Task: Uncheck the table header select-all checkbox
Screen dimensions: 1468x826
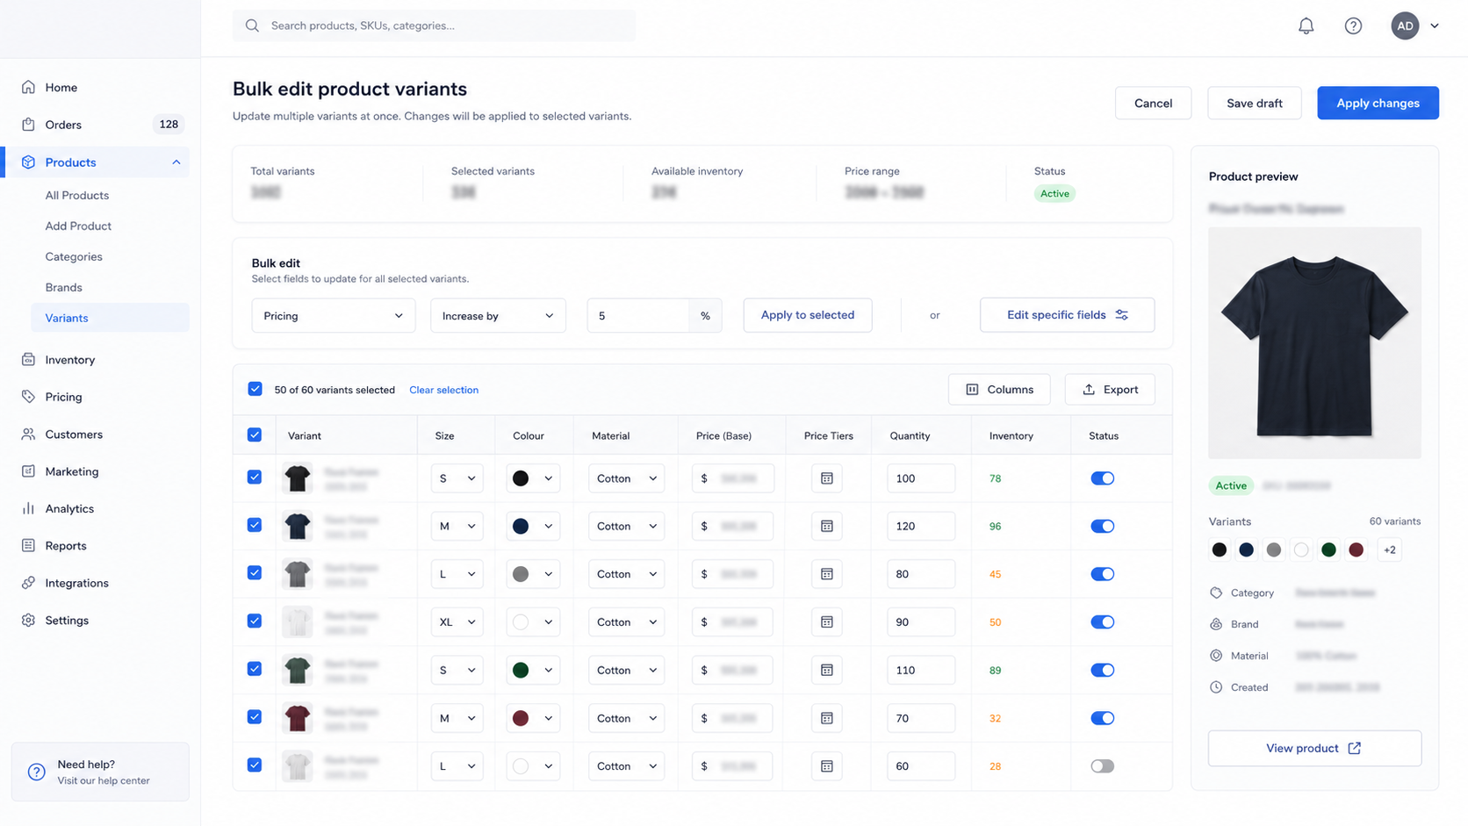Action: [x=255, y=435]
